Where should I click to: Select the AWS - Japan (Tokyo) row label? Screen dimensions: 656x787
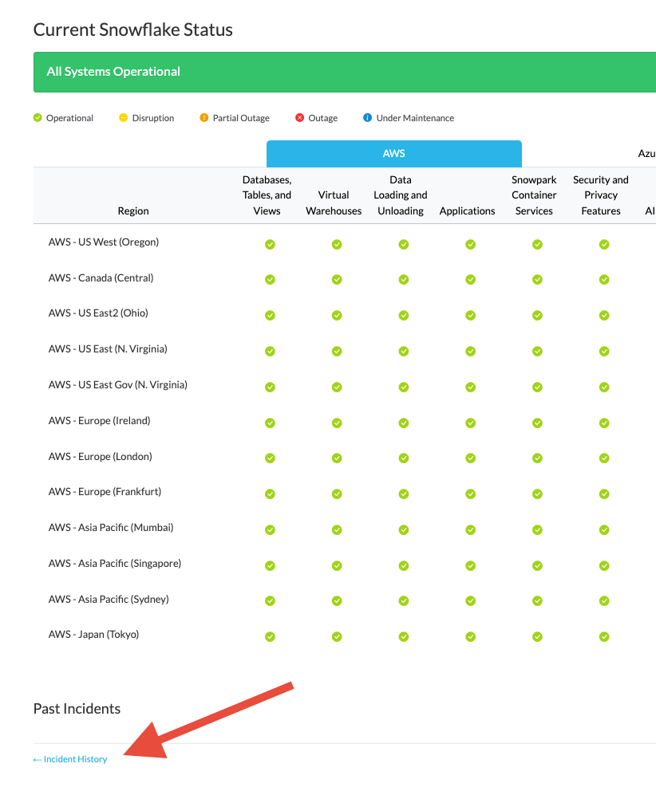(x=94, y=635)
